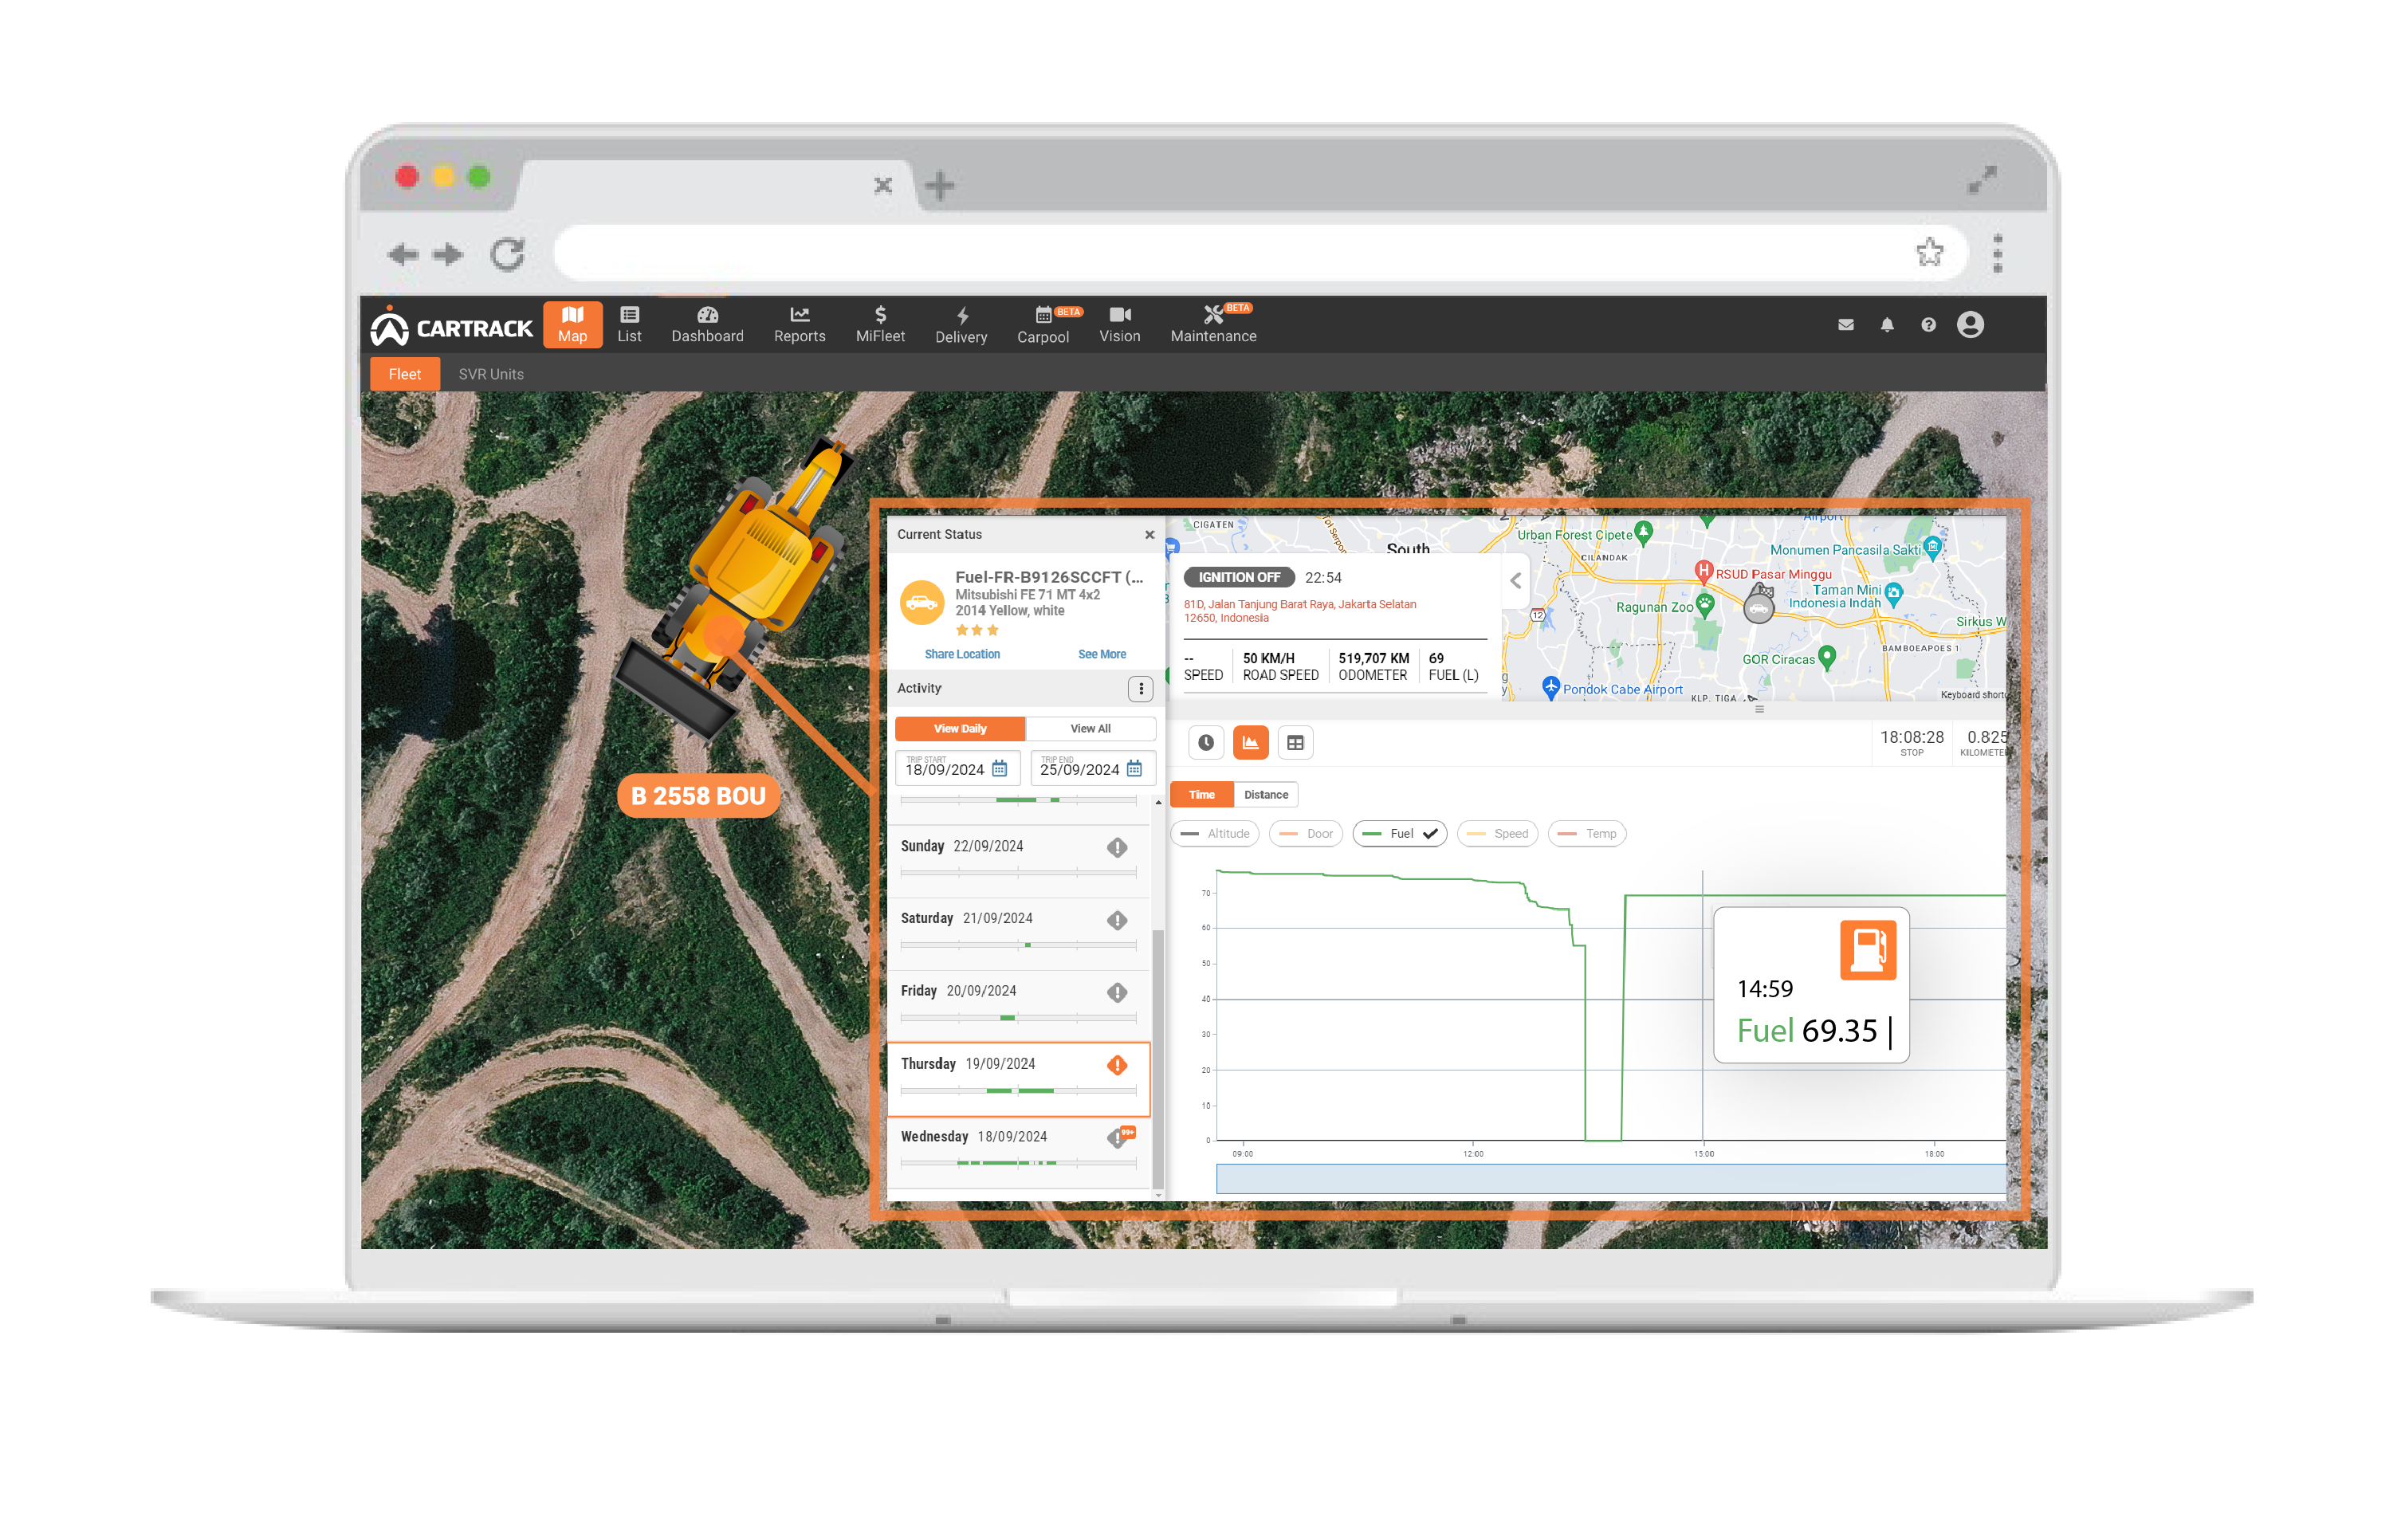Open the messages envelope icon
The image size is (2405, 1540).
1845,324
